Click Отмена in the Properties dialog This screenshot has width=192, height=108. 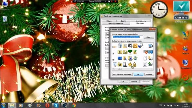134,81
